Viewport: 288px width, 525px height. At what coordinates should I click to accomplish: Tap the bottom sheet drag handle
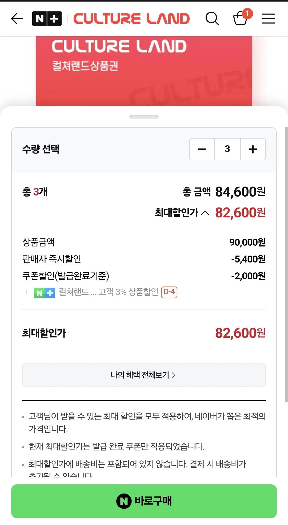coord(144,117)
